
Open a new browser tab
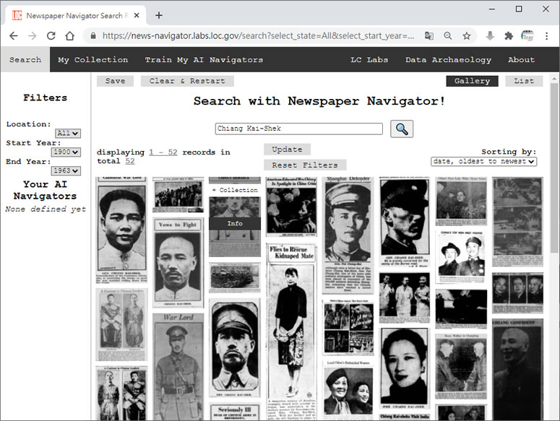coord(159,15)
